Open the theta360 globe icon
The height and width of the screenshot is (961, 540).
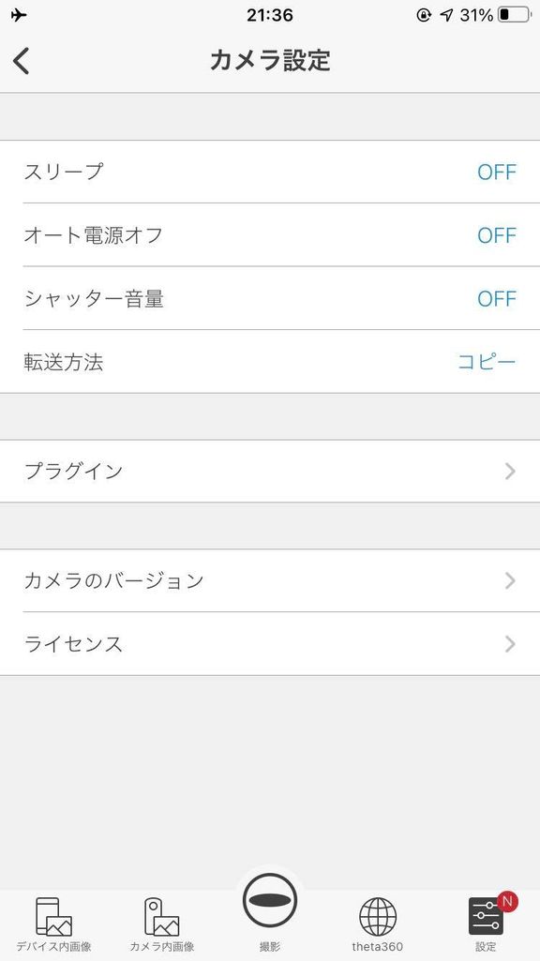(378, 917)
